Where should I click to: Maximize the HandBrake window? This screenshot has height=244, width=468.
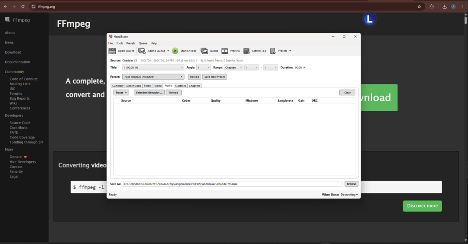coord(344,36)
